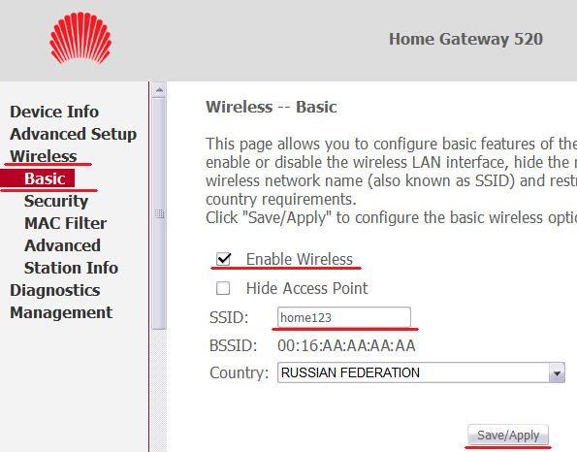Check the Hide Access Point checkbox

[x=223, y=288]
